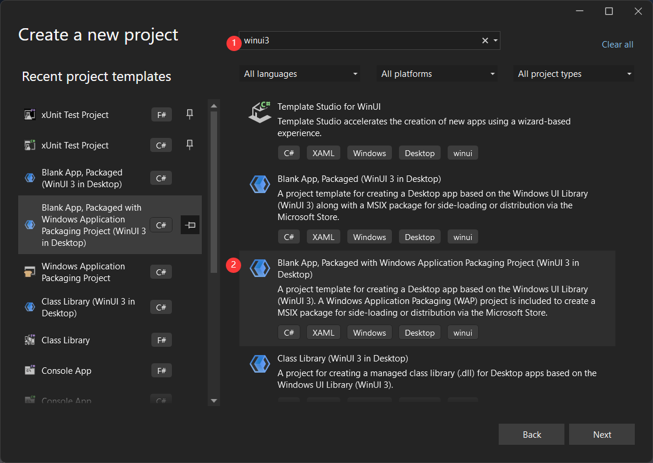Click the Windows Application Packaging Project icon
653x463 pixels.
(30, 272)
